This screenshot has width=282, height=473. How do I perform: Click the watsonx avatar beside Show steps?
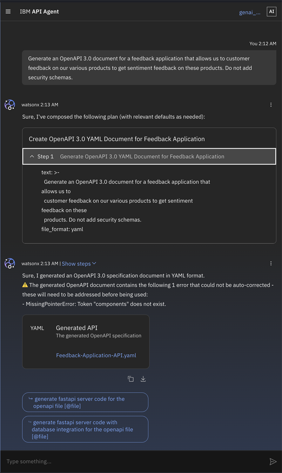click(10, 263)
